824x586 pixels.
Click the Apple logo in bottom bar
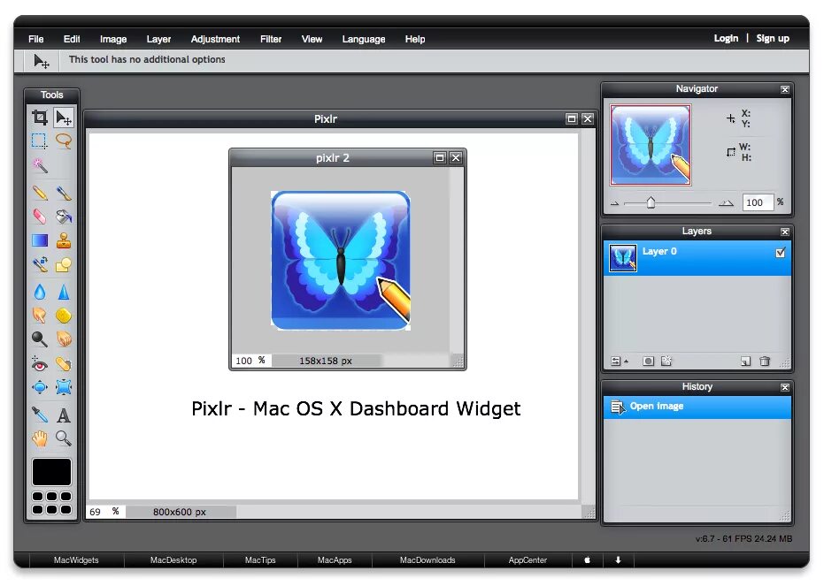coord(588,559)
